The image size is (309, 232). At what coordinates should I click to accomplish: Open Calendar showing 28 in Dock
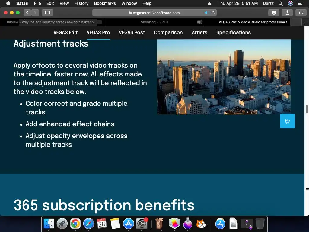[x=102, y=224]
